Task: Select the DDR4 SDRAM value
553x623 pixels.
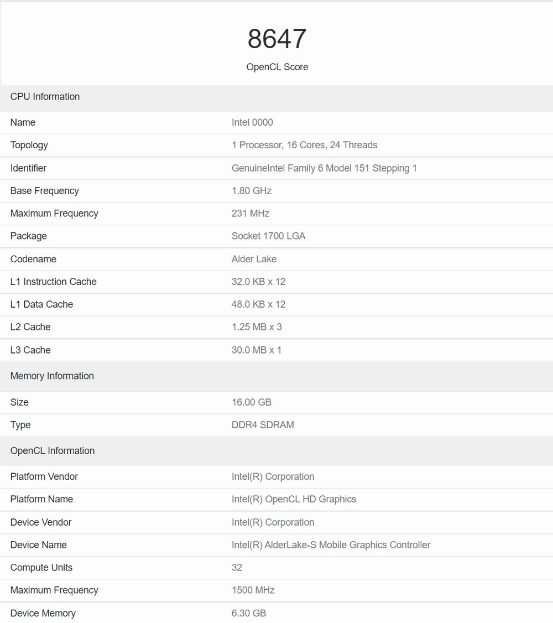Action: click(263, 425)
